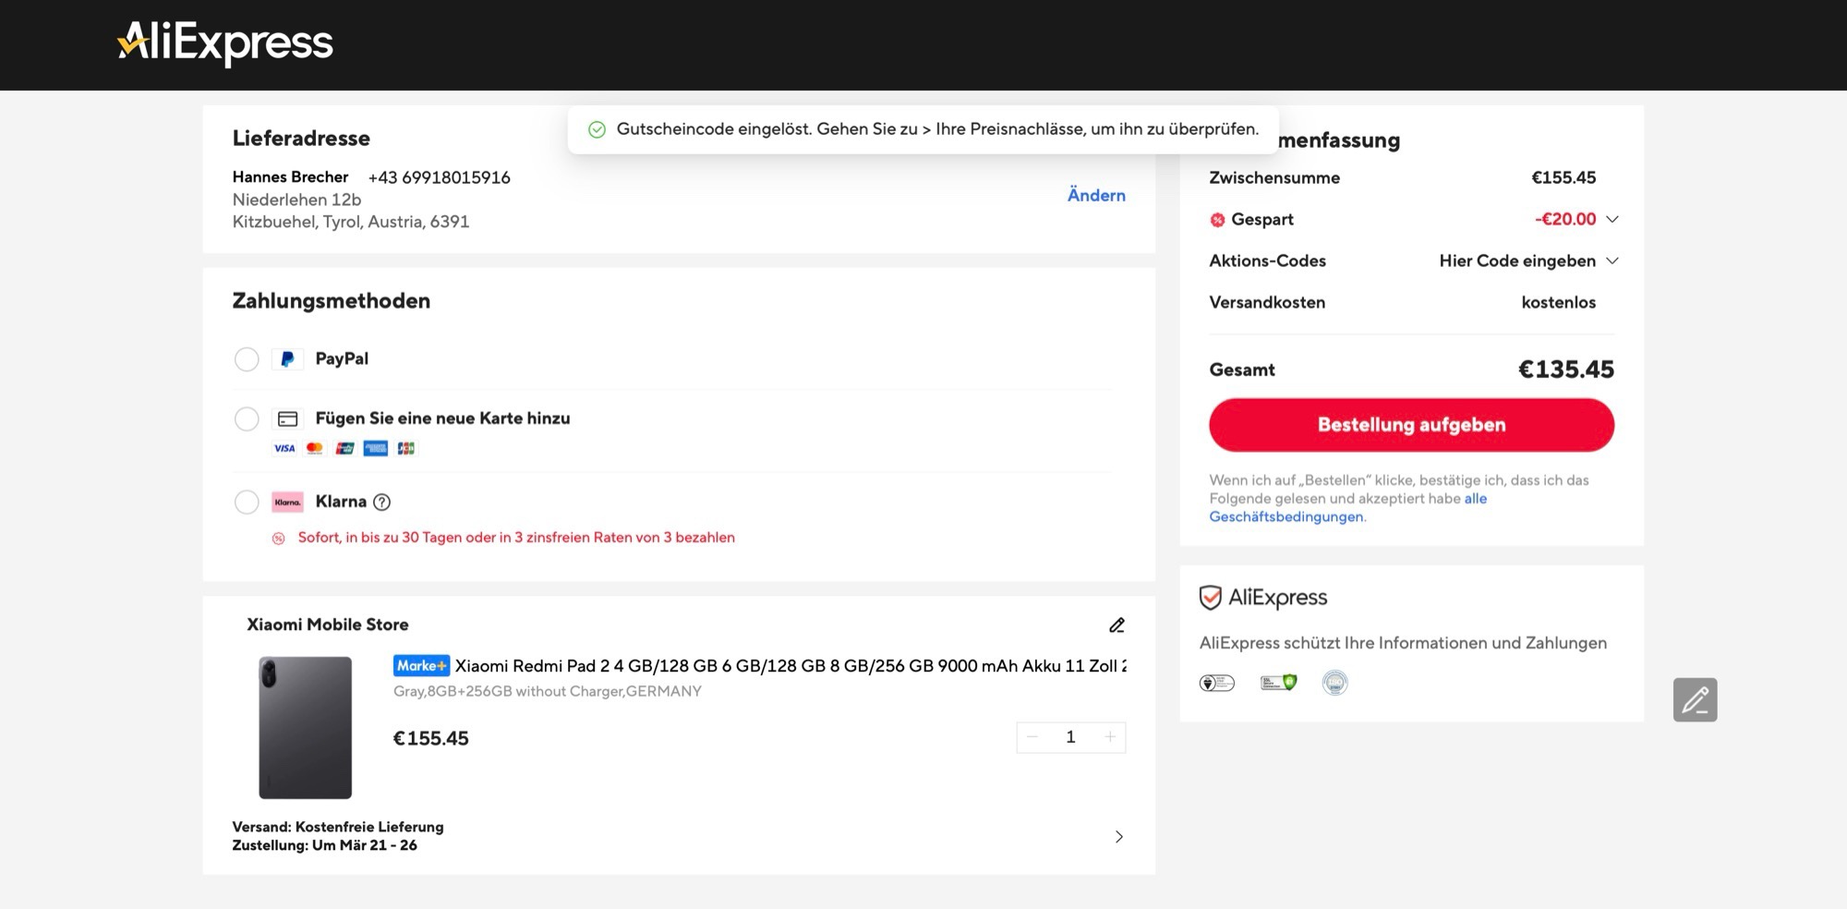1847x909 pixels.
Task: Select the new card payment option
Action: 247,419
